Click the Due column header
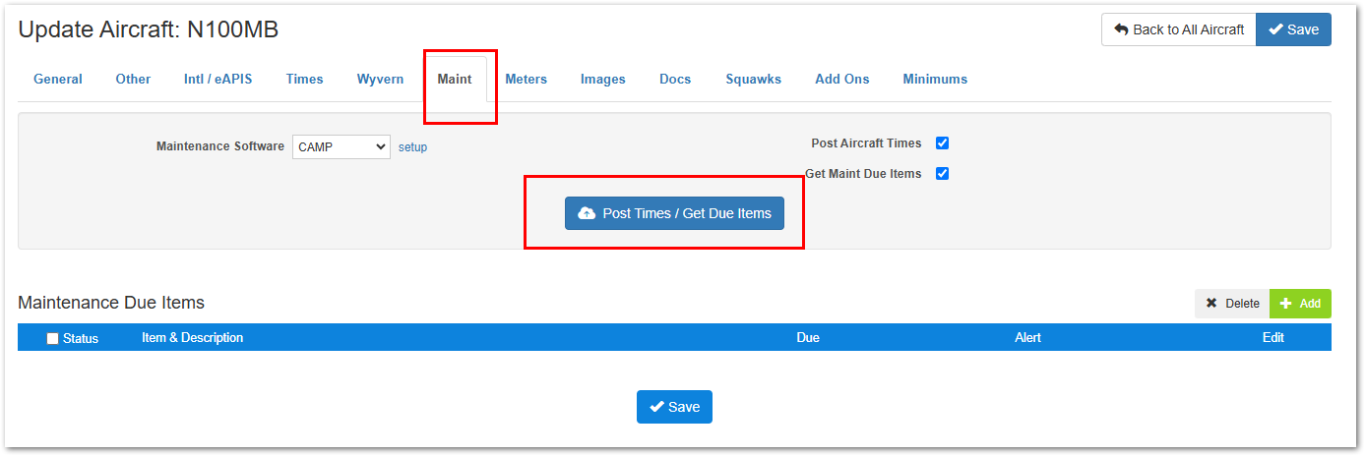 point(808,337)
